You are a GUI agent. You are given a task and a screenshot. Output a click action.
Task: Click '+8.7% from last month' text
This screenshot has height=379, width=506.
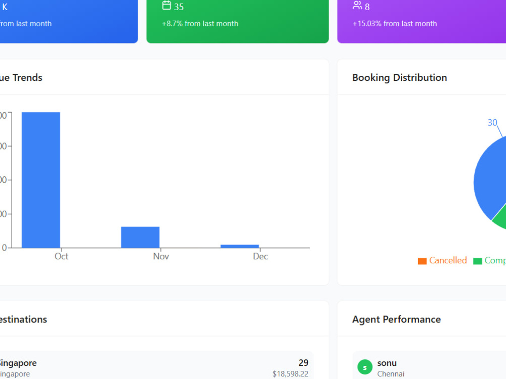[x=200, y=24]
